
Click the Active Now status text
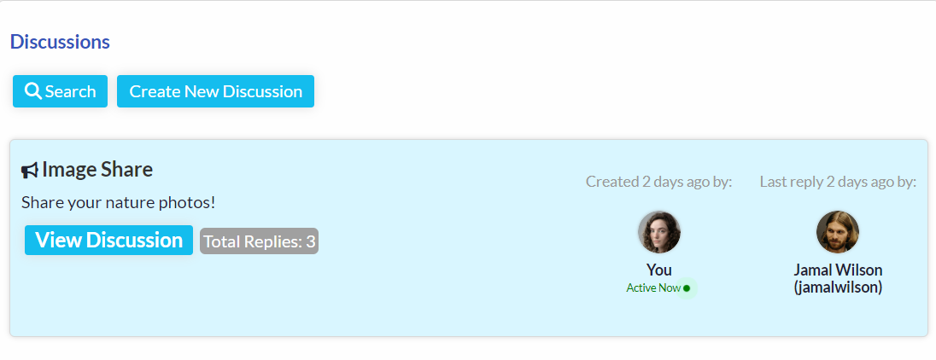tap(653, 287)
